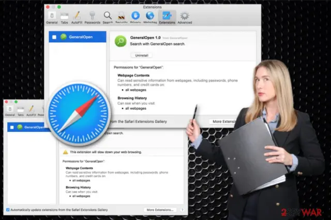Open the Advanced gear preferences

tap(185, 18)
